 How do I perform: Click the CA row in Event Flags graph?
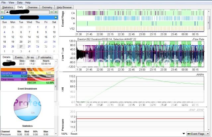[x=140, y=13]
